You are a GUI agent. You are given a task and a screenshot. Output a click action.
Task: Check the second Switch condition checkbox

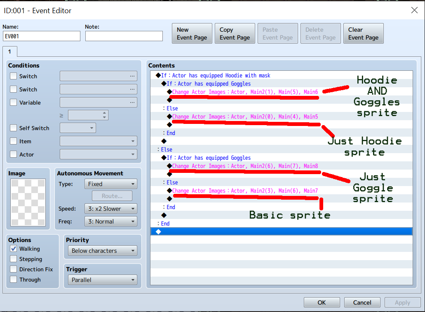pos(13,89)
